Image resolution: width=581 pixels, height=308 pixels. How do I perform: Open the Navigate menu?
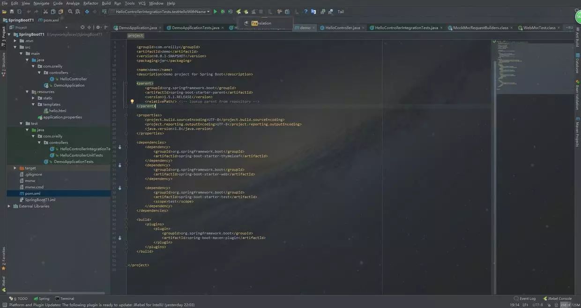(41, 3)
